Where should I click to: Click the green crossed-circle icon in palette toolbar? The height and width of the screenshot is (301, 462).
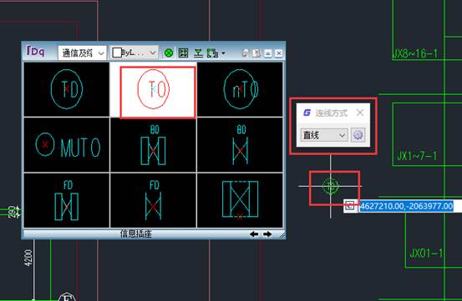tap(169, 53)
